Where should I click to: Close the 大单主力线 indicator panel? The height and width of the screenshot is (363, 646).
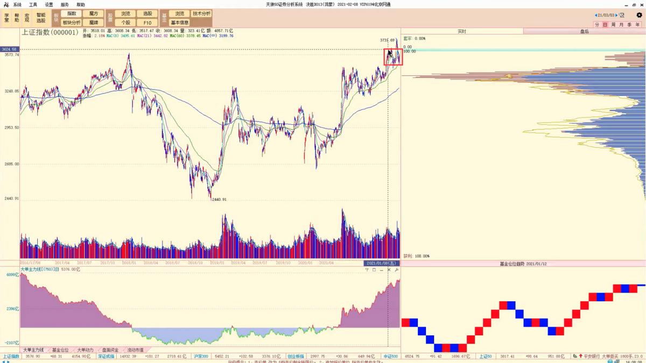tap(389, 269)
